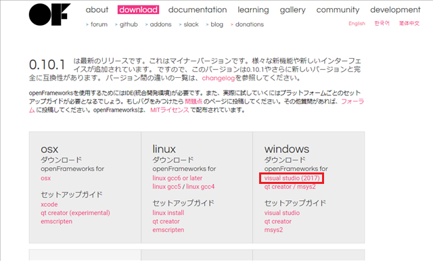Open the about page
Viewport: 433px width, 261px height.
(x=97, y=9)
